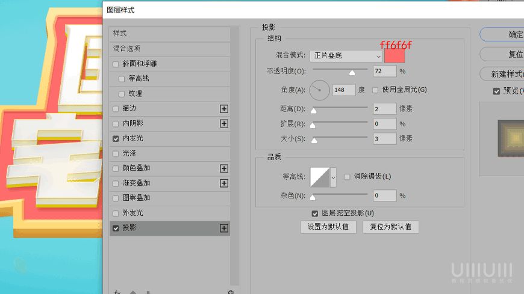Add another 投影 effect with plus icon
The image size is (524, 294).
coord(224,228)
